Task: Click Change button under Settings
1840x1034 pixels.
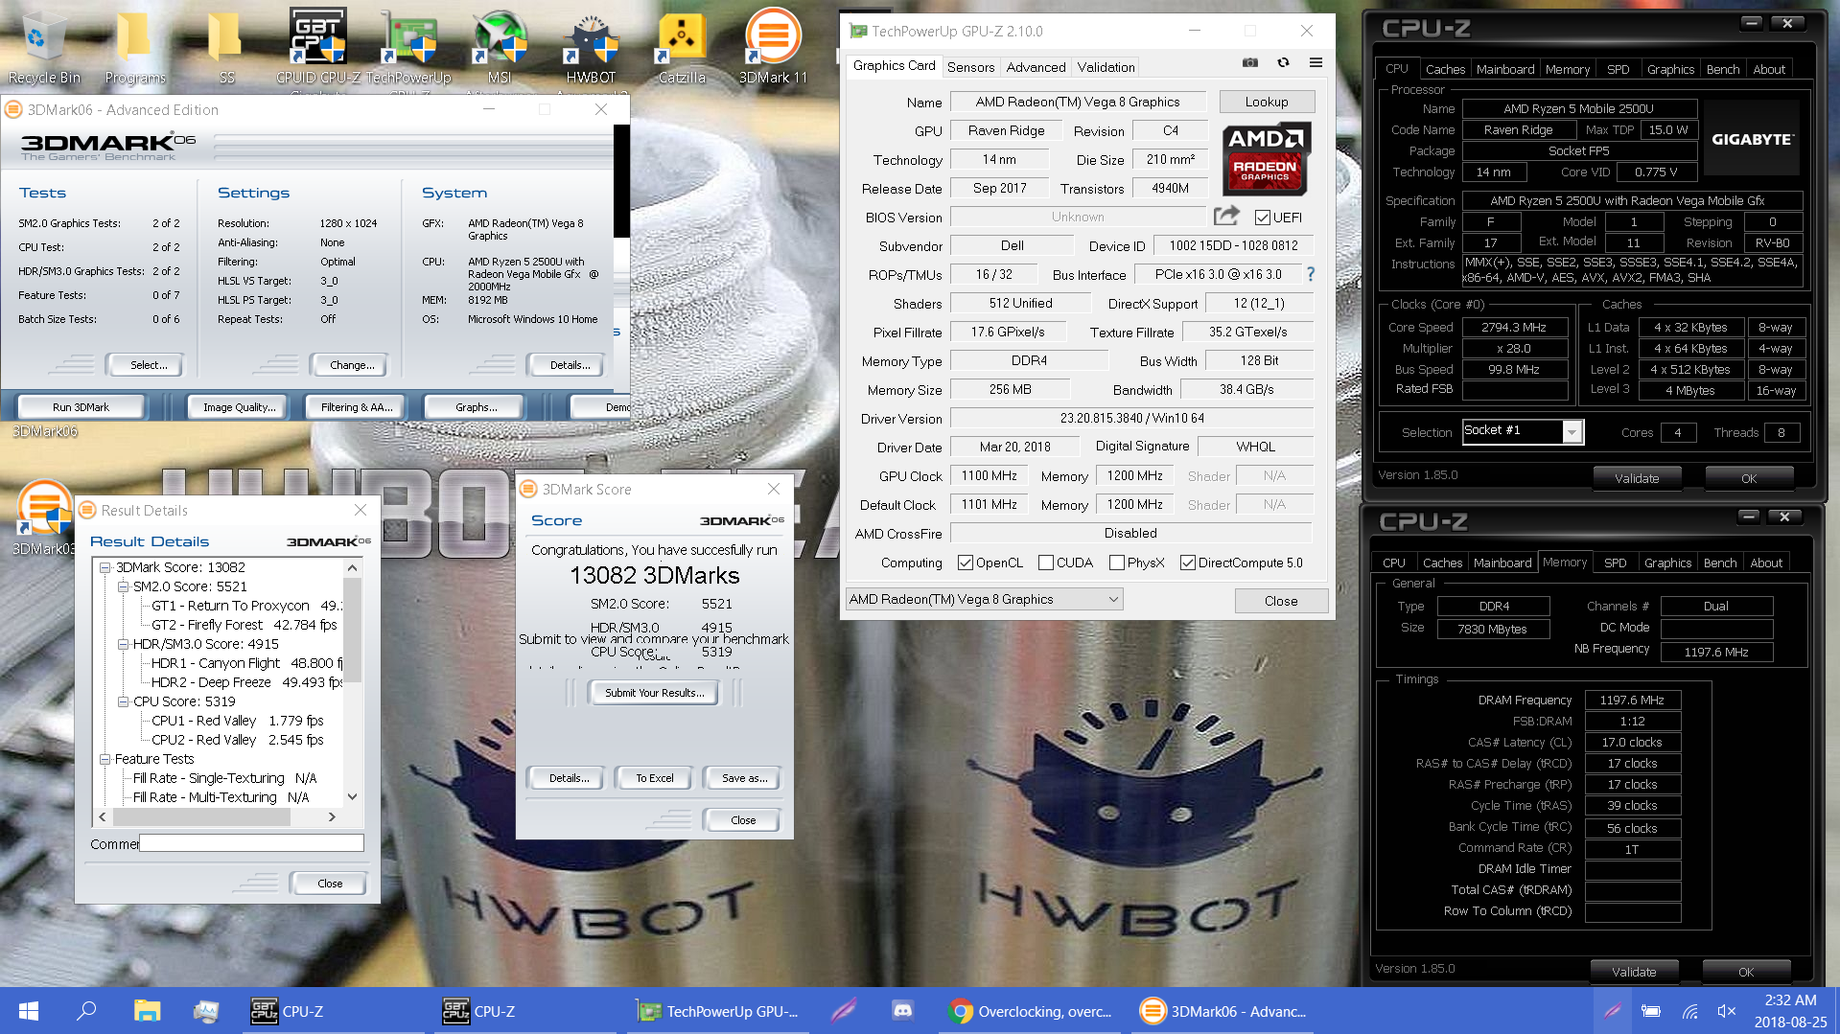Action: click(x=351, y=365)
